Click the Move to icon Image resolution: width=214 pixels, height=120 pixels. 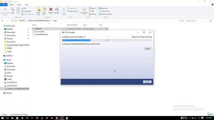[38, 10]
